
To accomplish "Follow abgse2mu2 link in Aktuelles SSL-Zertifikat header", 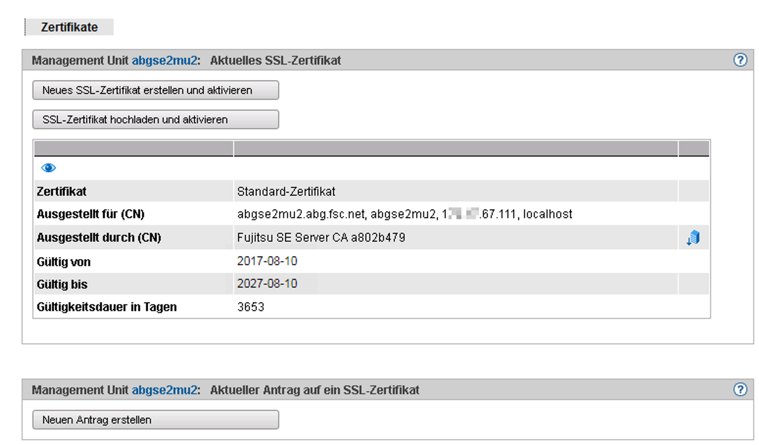I will coord(164,60).
